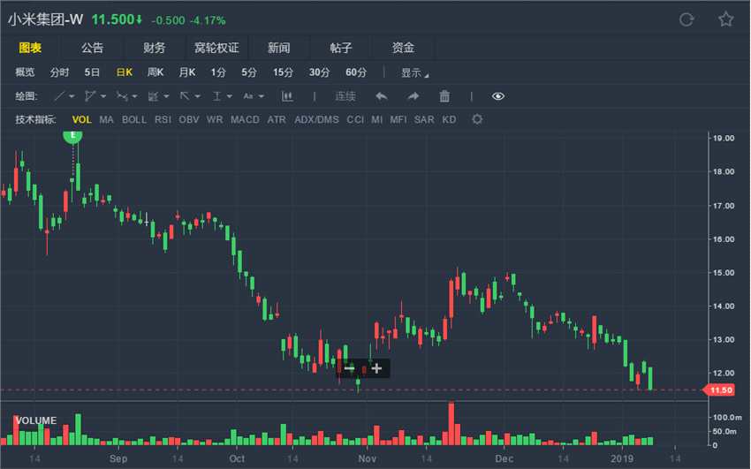Select the 周K weekly candlestick view

click(156, 72)
